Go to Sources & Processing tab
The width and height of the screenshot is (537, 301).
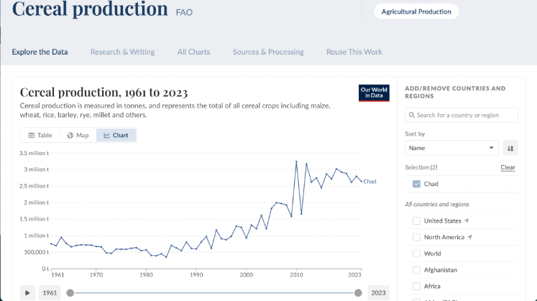click(x=268, y=52)
